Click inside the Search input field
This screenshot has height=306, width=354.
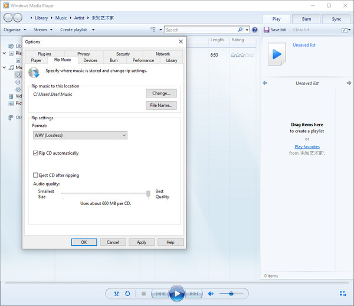coord(201,30)
